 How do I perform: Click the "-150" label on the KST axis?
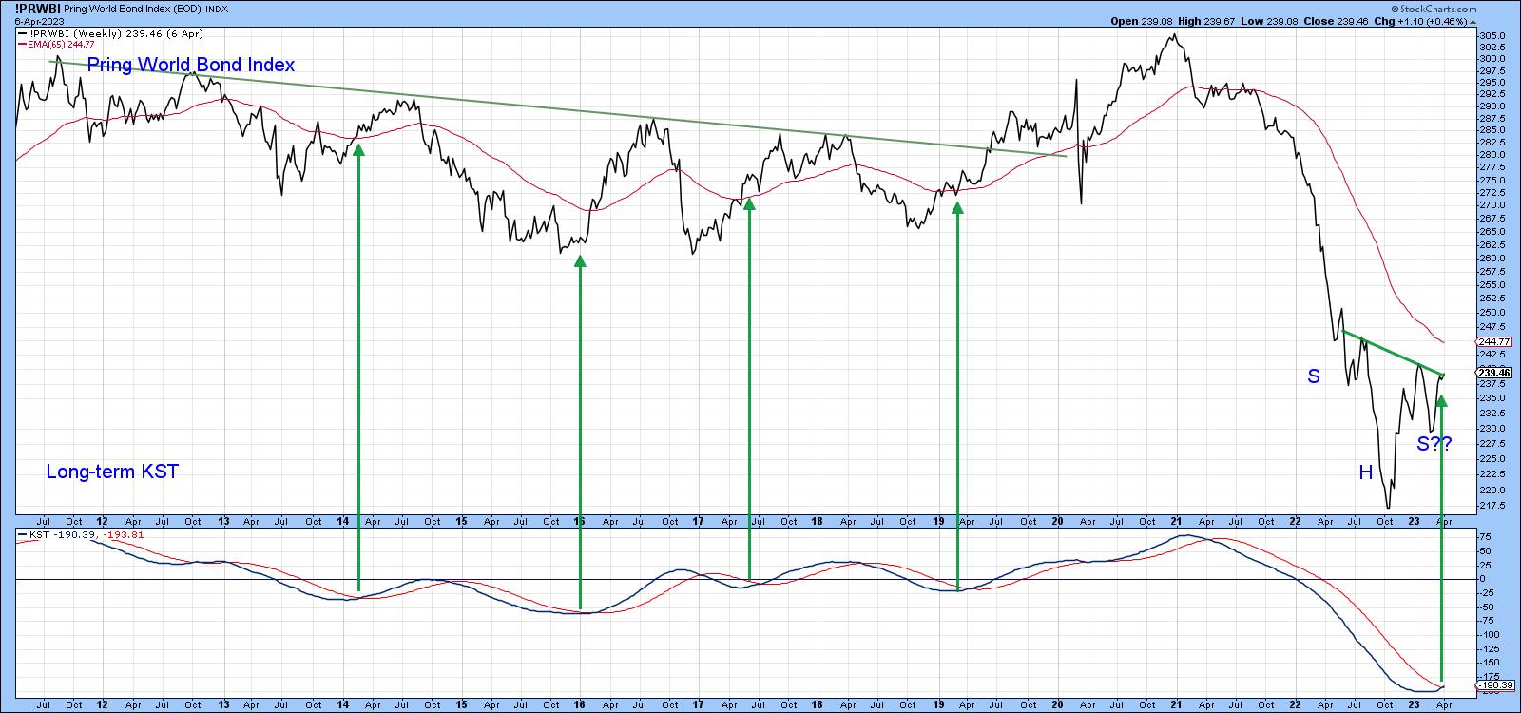point(1490,662)
